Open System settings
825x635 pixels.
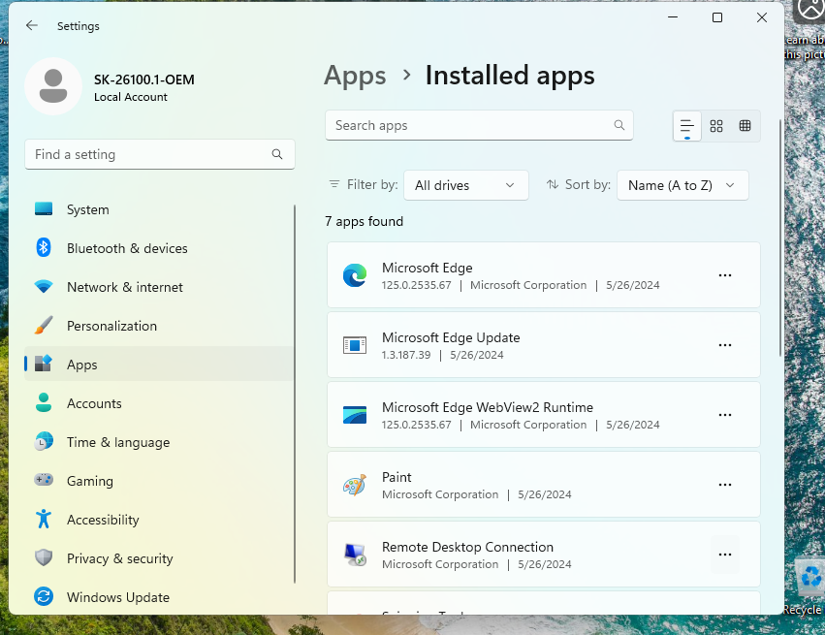pyautogui.click(x=159, y=209)
